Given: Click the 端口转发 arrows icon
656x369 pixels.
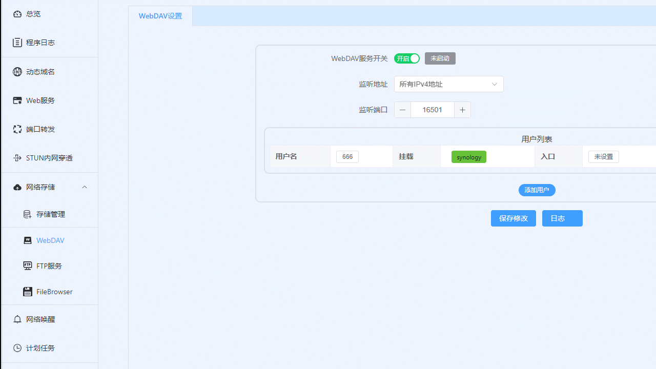Looking at the screenshot, I should (17, 129).
